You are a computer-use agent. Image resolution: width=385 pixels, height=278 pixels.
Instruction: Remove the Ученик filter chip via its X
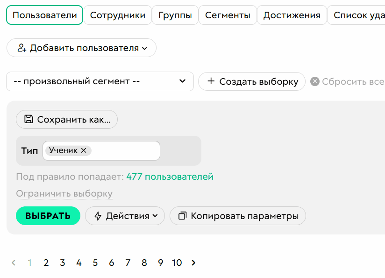click(83, 150)
